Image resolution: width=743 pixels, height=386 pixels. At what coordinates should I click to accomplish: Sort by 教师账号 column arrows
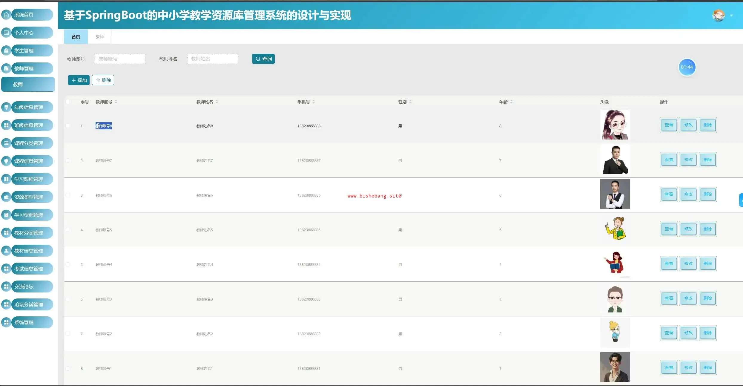click(x=116, y=102)
